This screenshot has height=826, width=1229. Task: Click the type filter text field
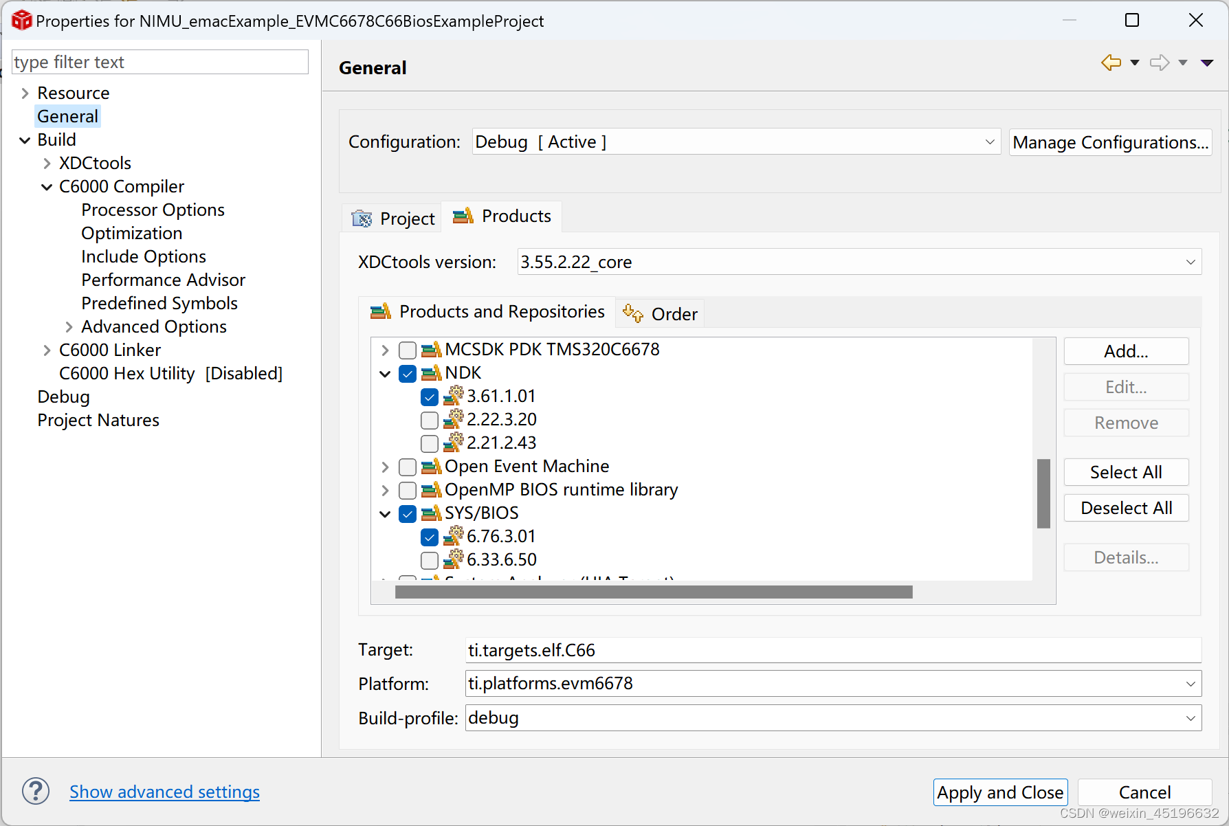tap(159, 62)
